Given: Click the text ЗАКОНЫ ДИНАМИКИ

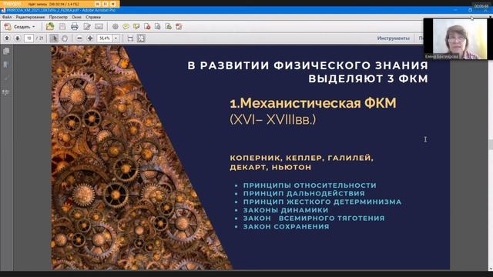Looking at the screenshot, I should (286, 210).
